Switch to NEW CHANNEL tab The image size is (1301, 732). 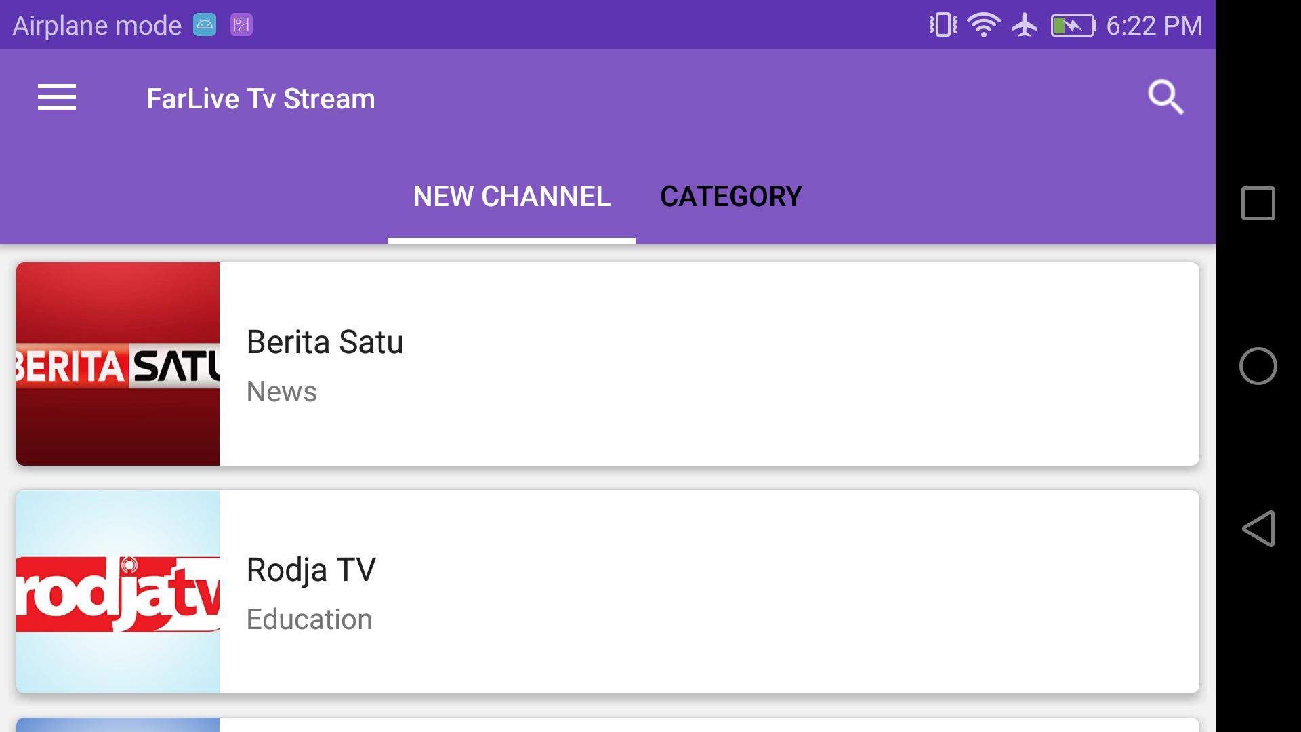tap(511, 196)
